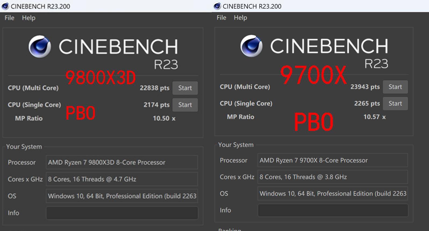
Task: Select the 2265 pts single core score
Action: point(367,104)
